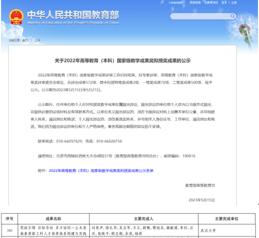
Task: Click the 公开 breadcrumb link
Action: point(37,40)
